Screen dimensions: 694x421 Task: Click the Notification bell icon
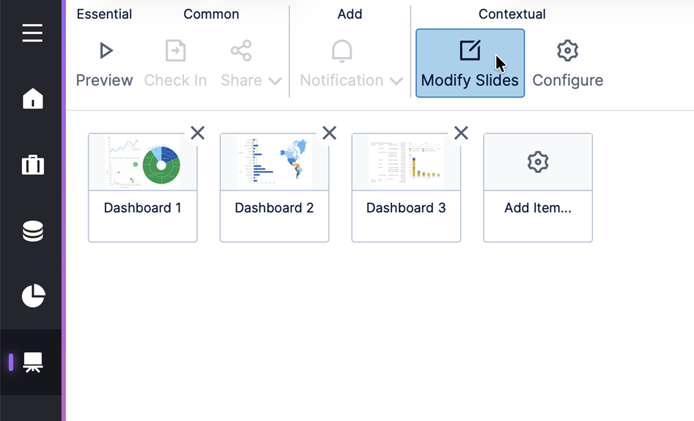click(342, 51)
